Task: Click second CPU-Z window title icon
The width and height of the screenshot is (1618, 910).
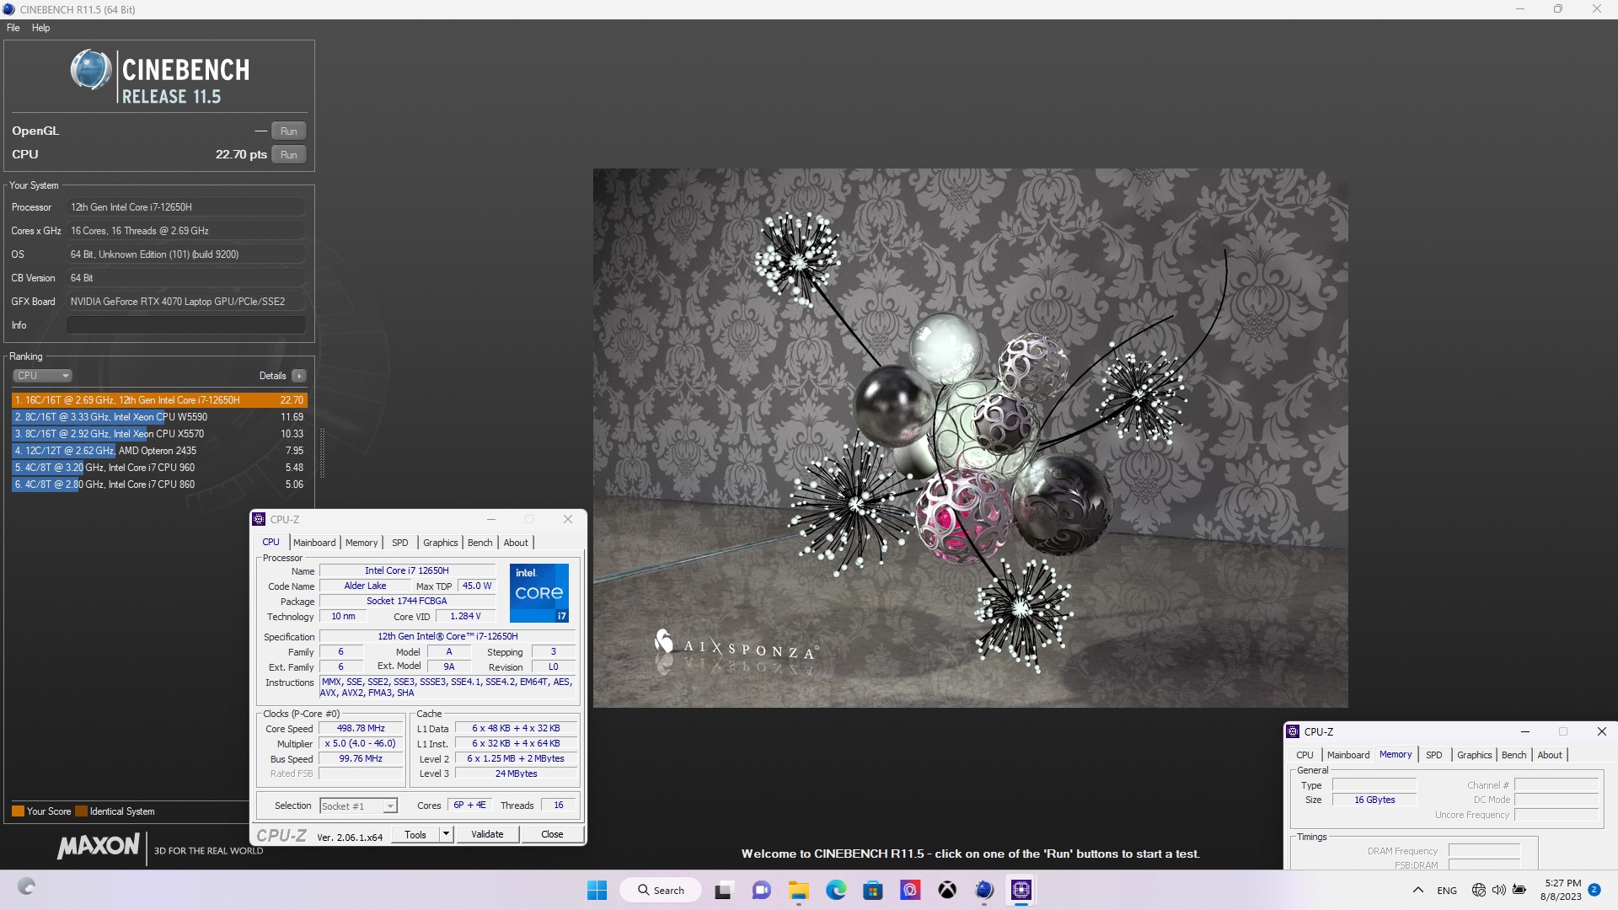Action: [1293, 732]
